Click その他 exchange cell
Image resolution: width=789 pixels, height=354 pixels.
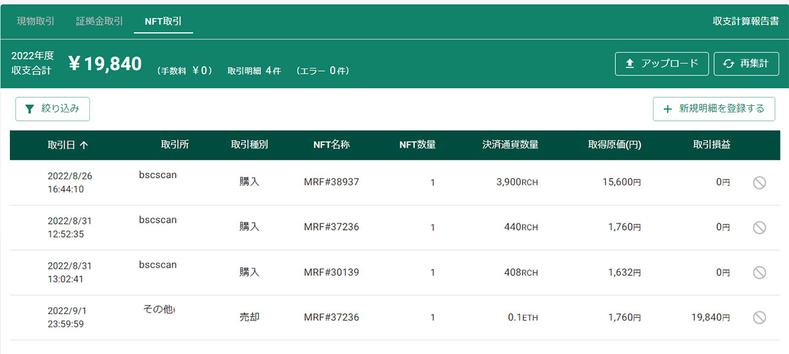click(x=158, y=309)
